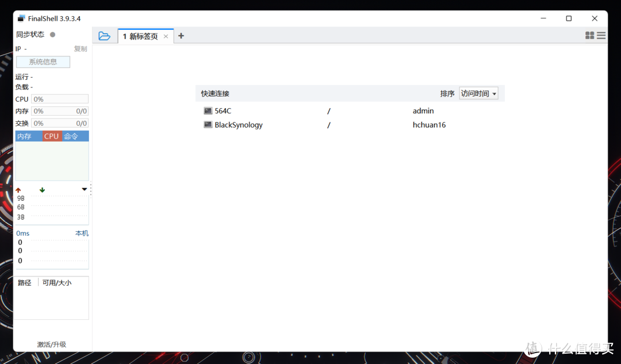Click the BlackSynology terminal icon
This screenshot has height=364, width=621.
pos(208,125)
